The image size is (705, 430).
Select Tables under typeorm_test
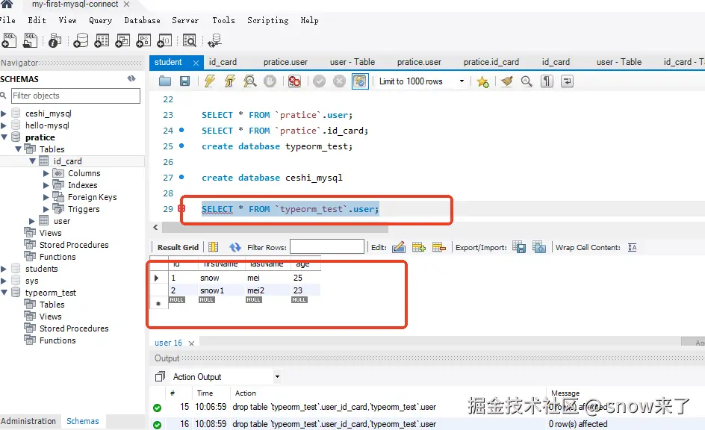point(52,305)
